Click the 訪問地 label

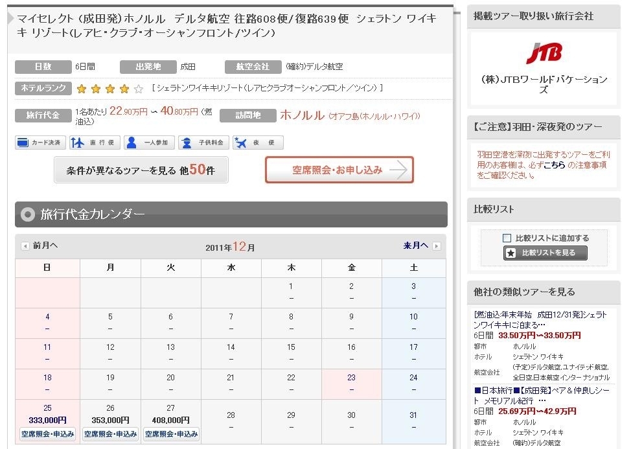tap(248, 115)
